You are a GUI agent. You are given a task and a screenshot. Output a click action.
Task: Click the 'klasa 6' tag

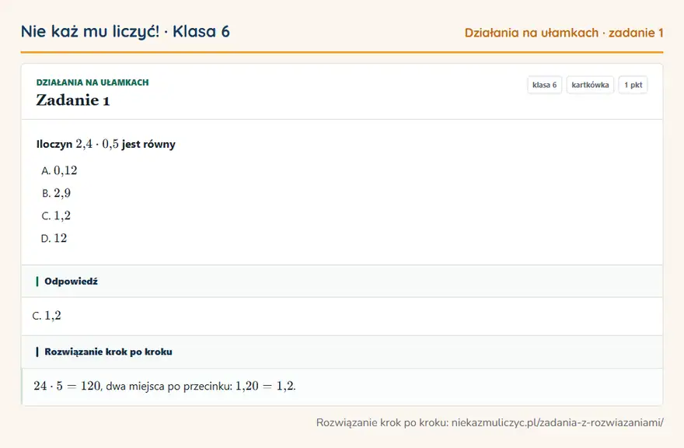pyautogui.click(x=544, y=85)
